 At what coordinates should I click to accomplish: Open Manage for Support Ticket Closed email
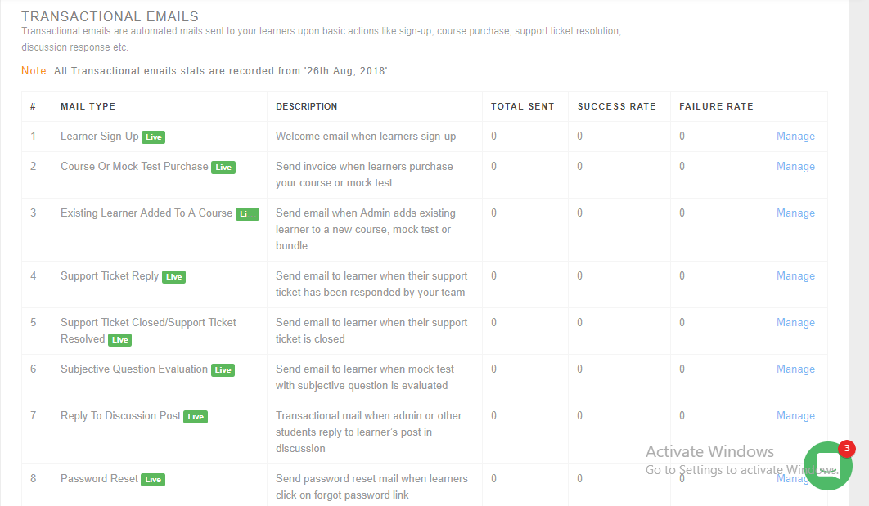[795, 322]
